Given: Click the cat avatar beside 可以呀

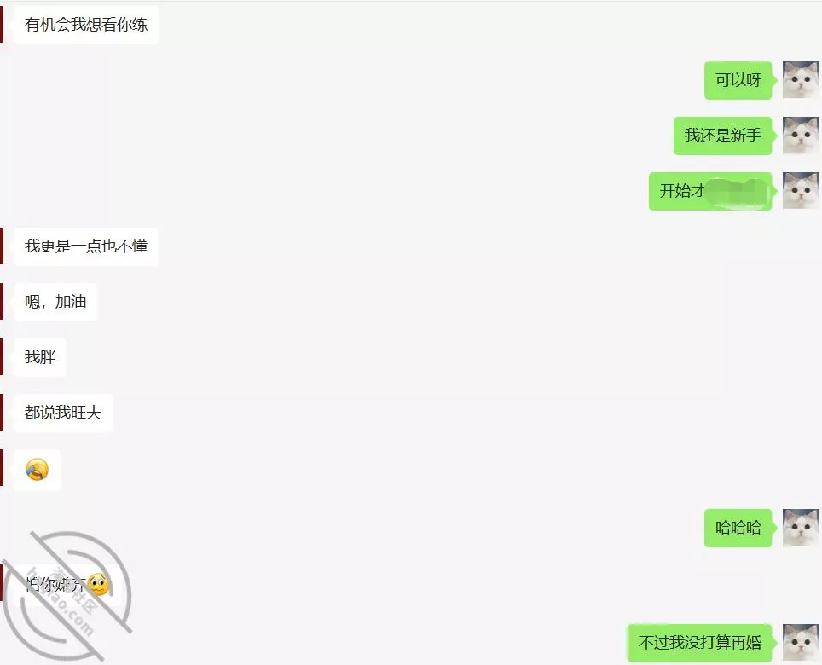Looking at the screenshot, I should [x=801, y=79].
